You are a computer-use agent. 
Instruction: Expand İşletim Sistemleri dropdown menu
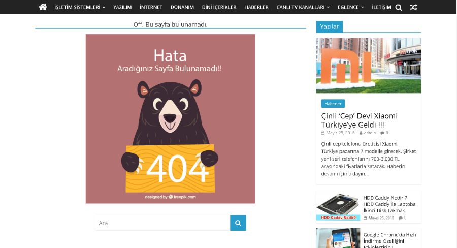[x=80, y=7]
